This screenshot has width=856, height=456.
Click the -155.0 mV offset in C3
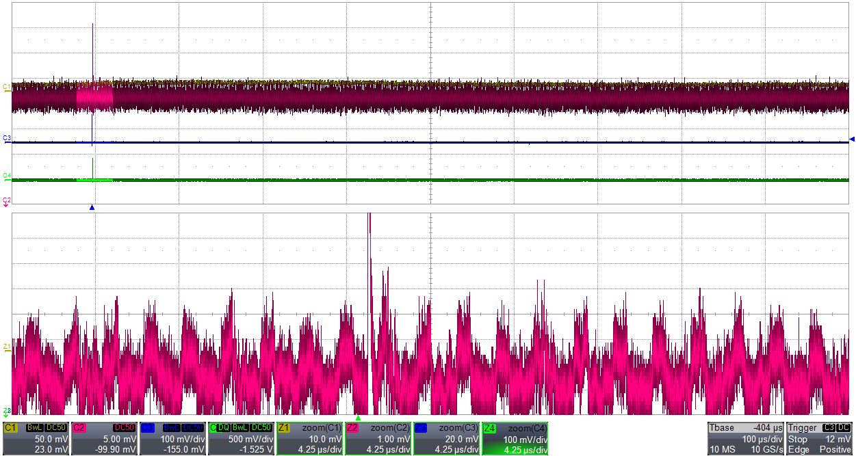click(185, 449)
